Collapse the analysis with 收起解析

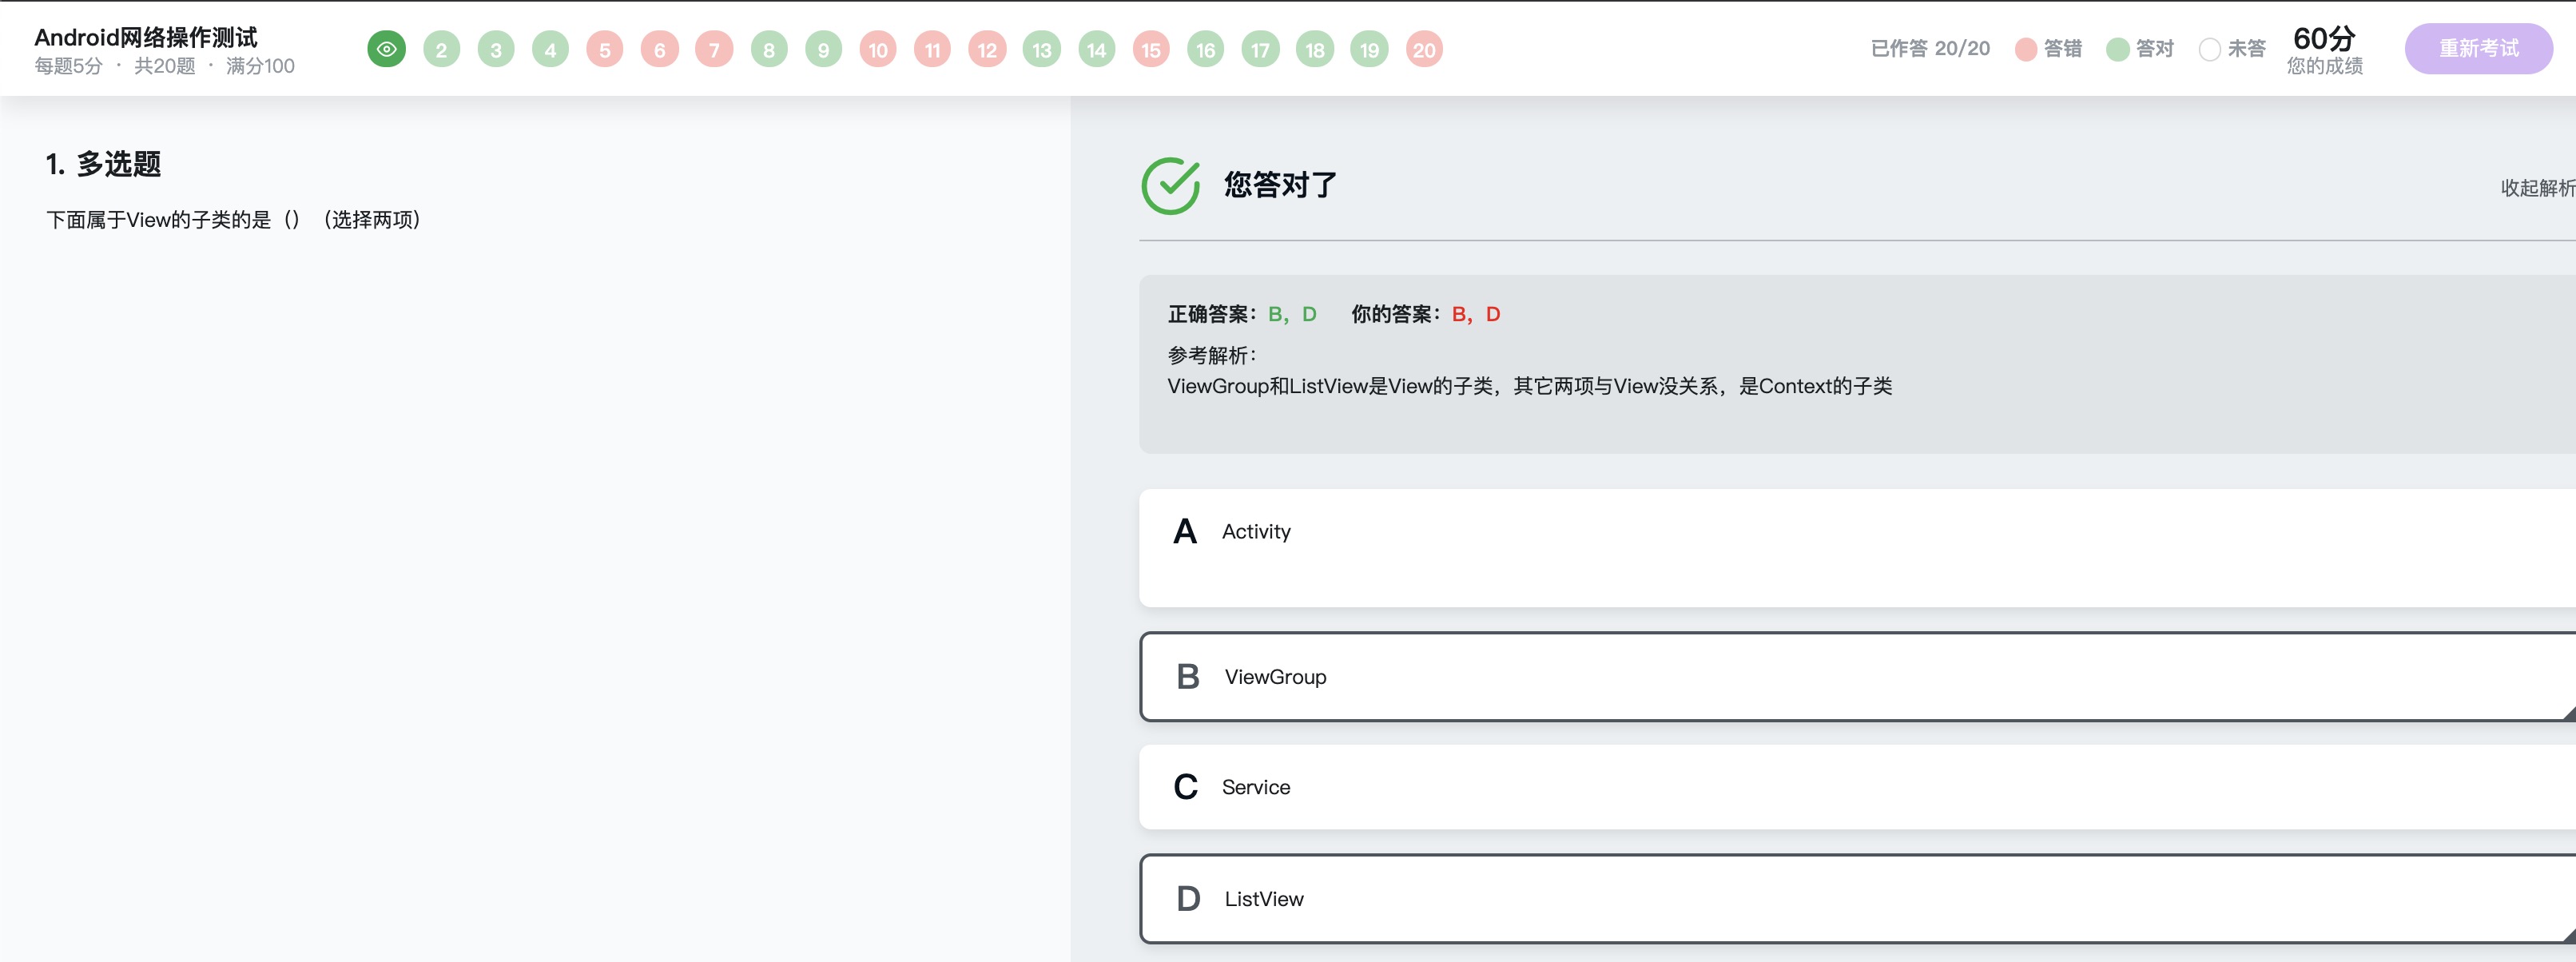[2537, 188]
